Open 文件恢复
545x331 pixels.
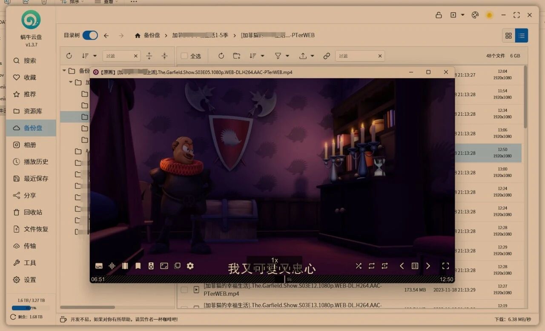[31, 229]
